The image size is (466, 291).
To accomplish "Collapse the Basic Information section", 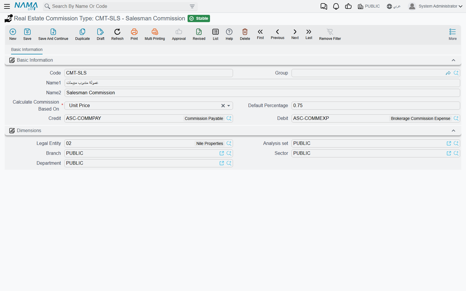I will pos(453,60).
